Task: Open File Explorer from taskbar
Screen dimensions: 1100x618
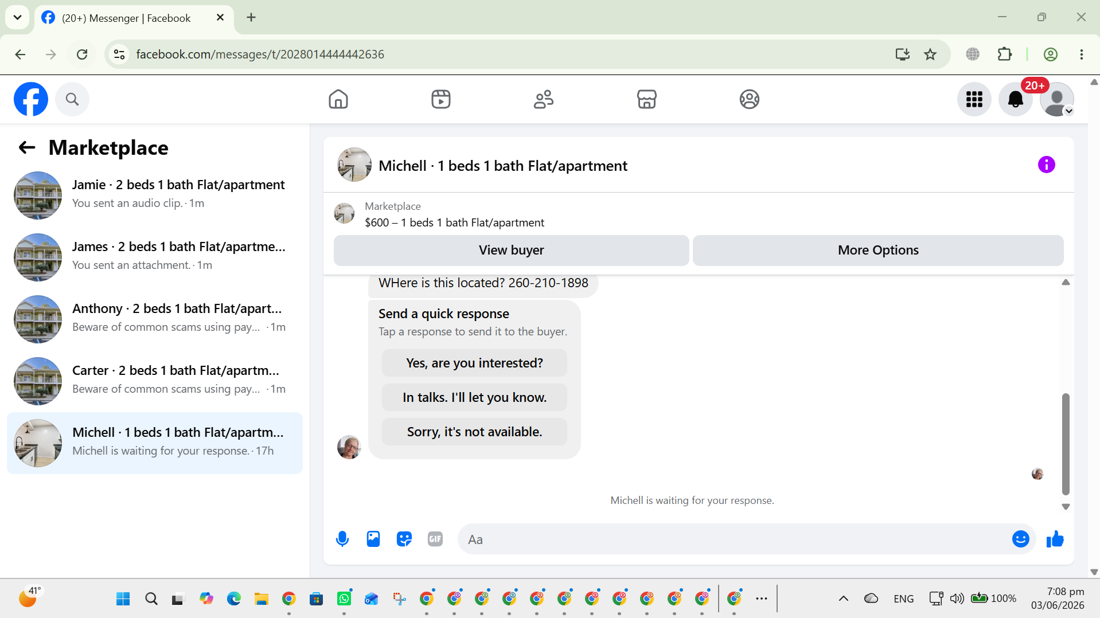Action: coord(262,599)
